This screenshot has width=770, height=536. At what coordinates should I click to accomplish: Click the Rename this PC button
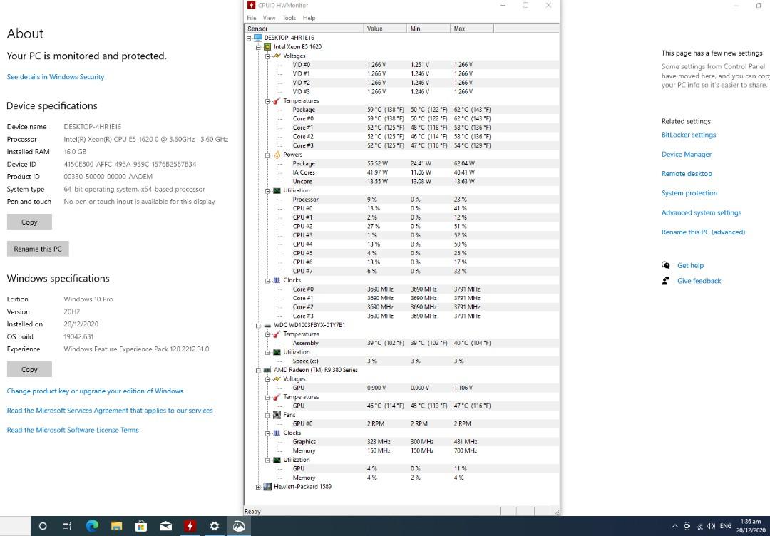[37, 248]
